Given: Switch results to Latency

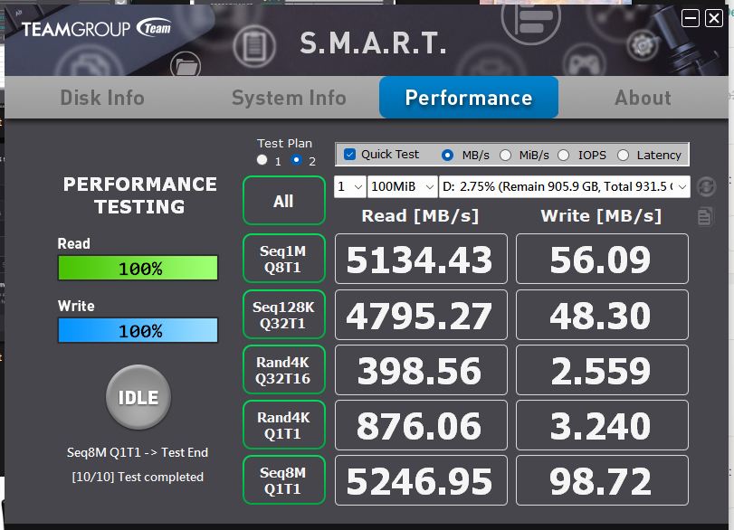Looking at the screenshot, I should (x=623, y=155).
